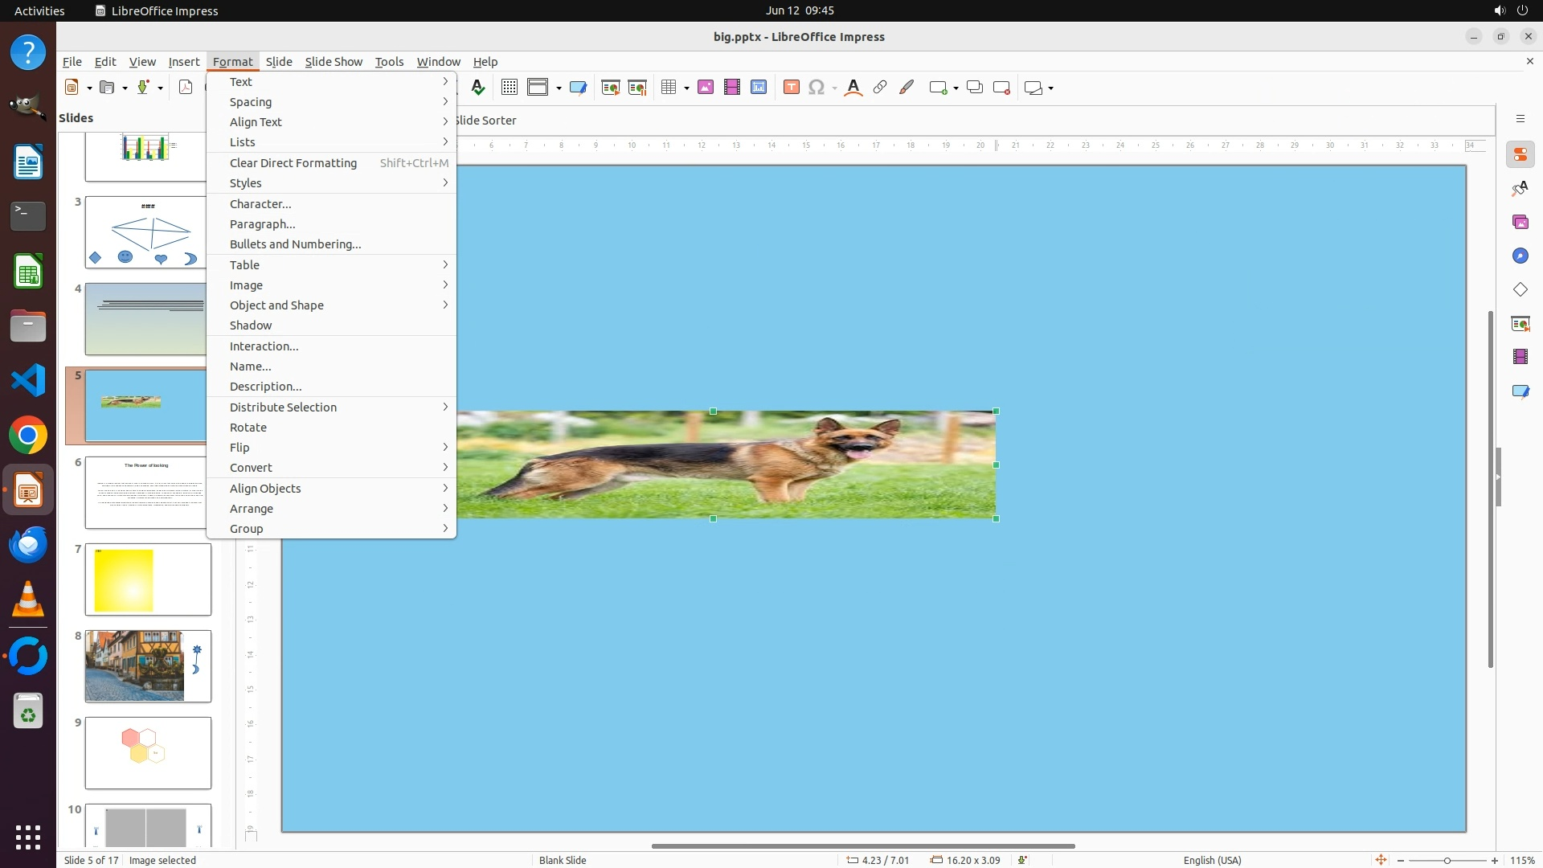The width and height of the screenshot is (1543, 868).
Task: Open the sidebar Styles panel
Action: (x=1520, y=188)
